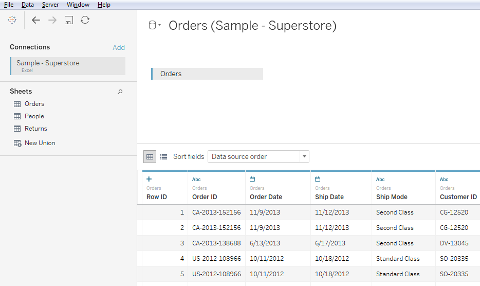The image size is (480, 286).
Task: Click Ship Mode column header
Action: click(392, 197)
